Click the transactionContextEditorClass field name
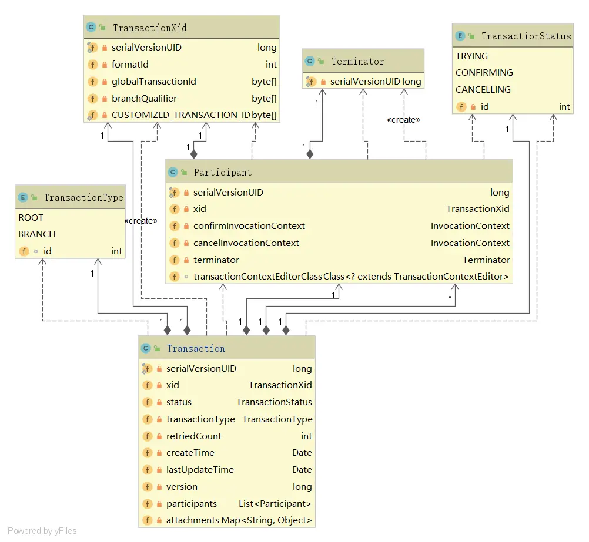The height and width of the screenshot is (542, 589). coord(257,277)
